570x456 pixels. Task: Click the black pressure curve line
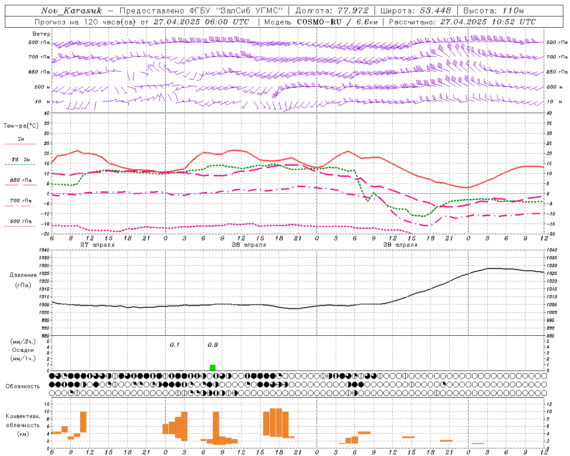pyautogui.click(x=298, y=308)
